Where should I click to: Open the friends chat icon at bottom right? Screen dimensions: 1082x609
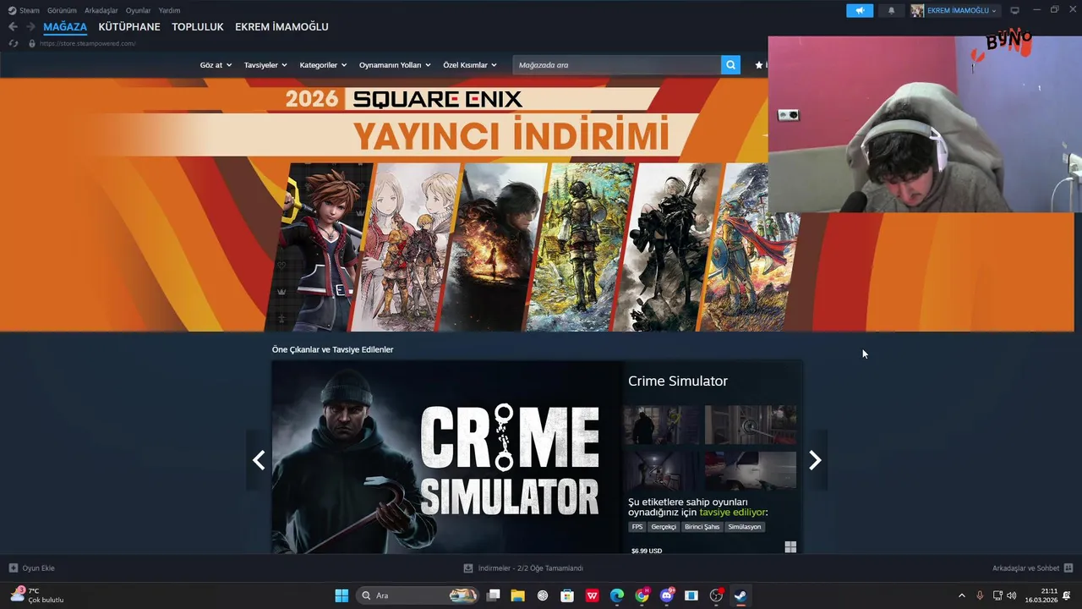click(x=1068, y=568)
